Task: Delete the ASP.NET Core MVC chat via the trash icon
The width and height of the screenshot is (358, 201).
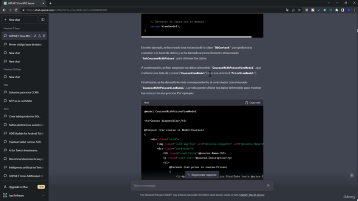Action: [x=44, y=36]
